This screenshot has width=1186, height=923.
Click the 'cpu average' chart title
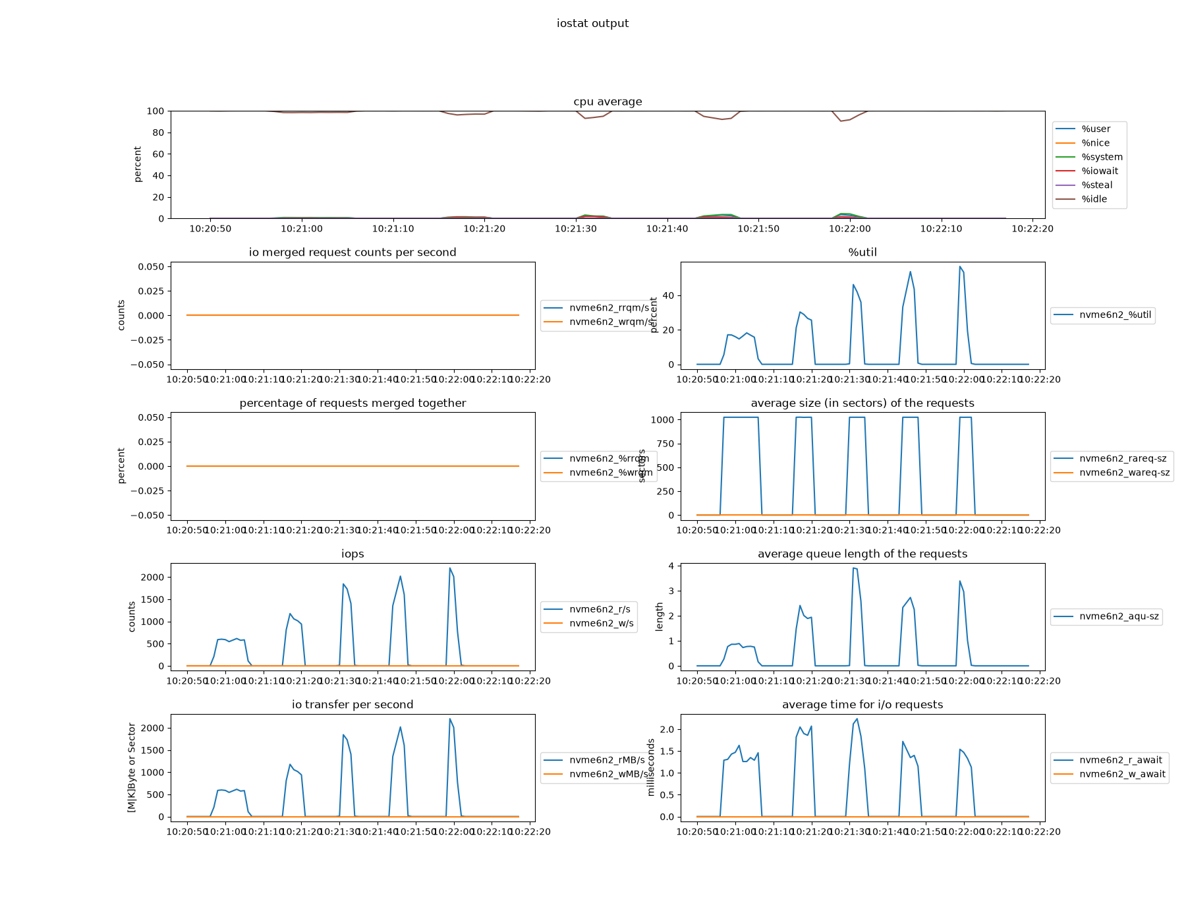click(607, 102)
